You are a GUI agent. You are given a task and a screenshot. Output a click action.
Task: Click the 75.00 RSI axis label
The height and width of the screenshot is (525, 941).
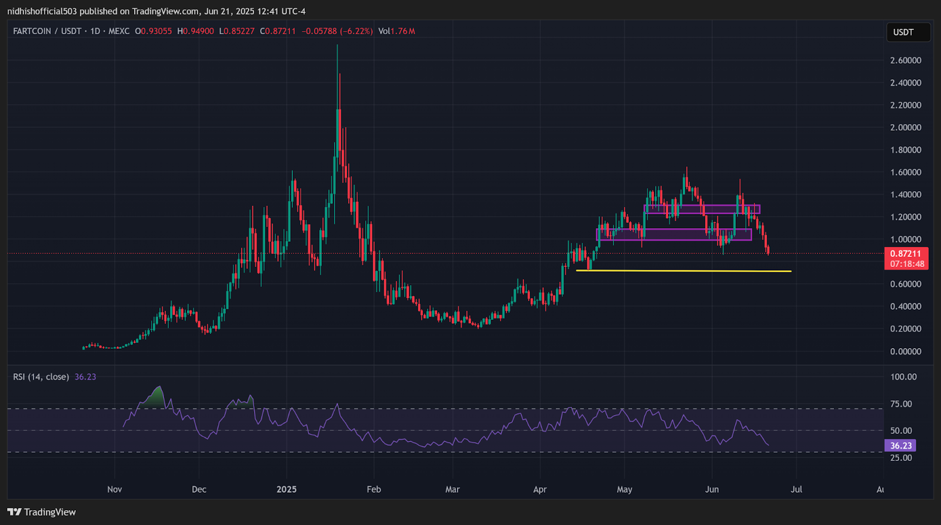pyautogui.click(x=901, y=404)
